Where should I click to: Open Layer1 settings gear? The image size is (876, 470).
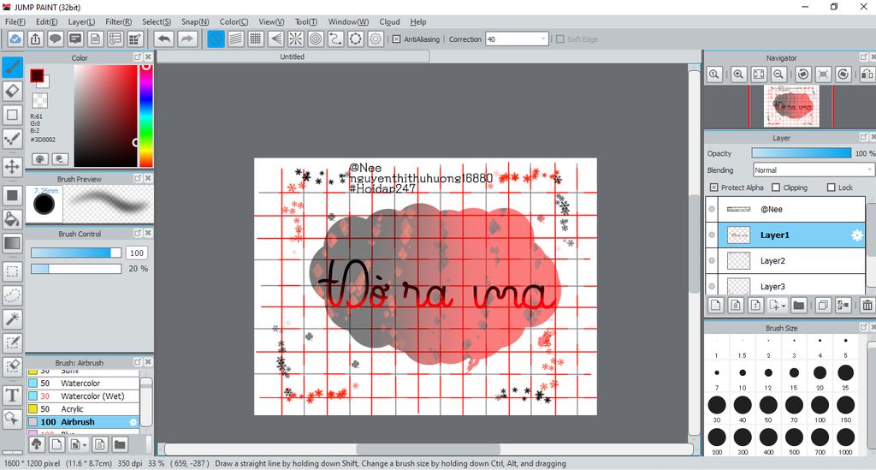856,235
